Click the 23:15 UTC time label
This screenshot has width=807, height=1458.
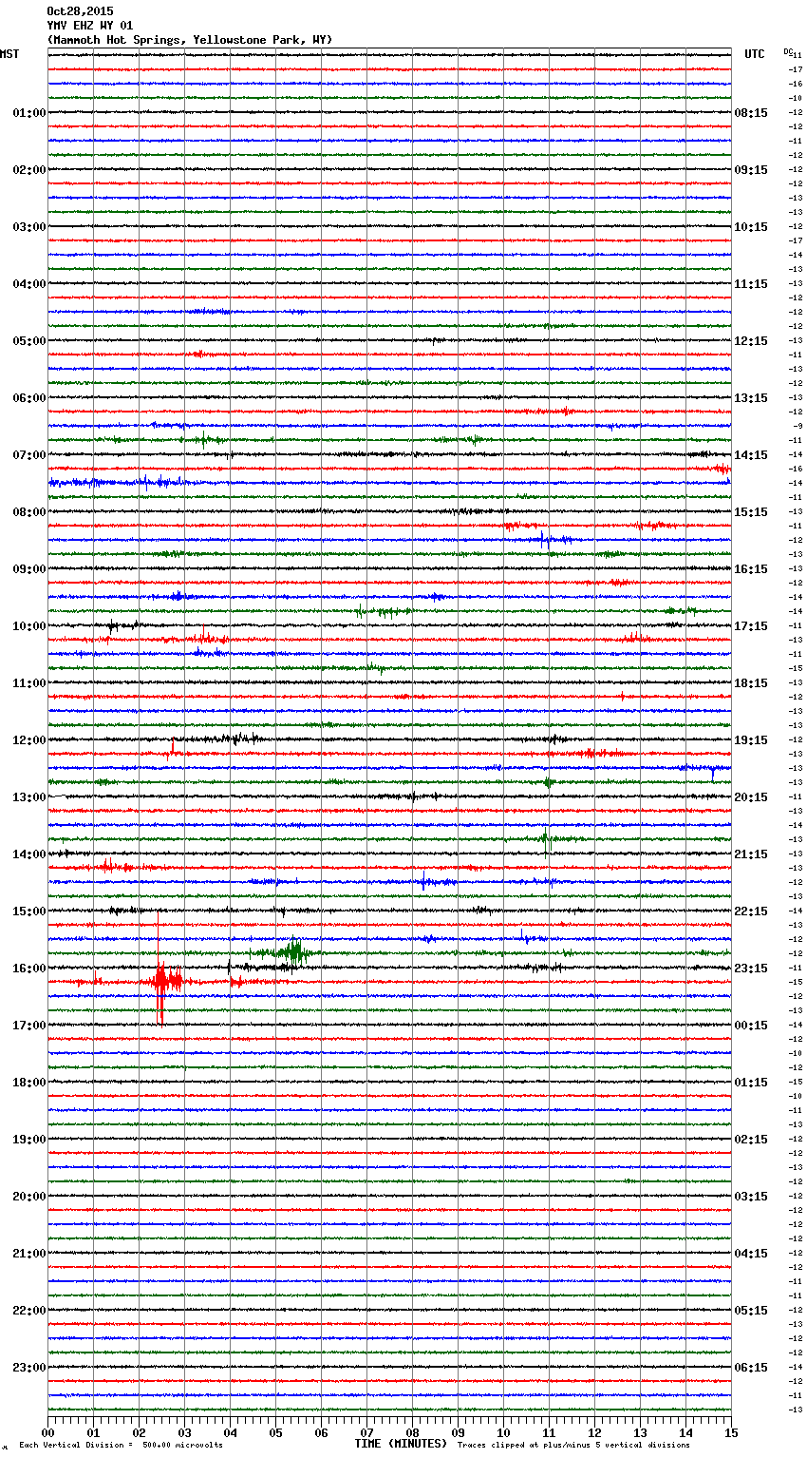click(x=751, y=969)
